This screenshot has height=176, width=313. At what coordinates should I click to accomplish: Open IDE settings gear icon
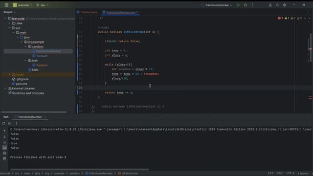click(285, 5)
